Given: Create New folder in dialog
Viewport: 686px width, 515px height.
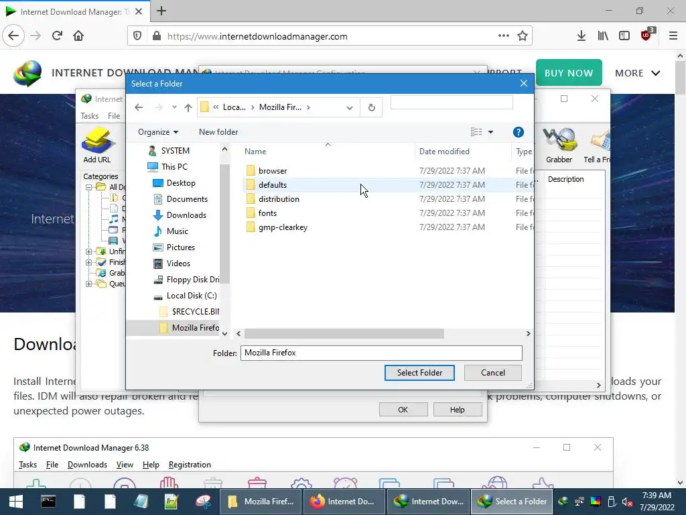Looking at the screenshot, I should (x=218, y=132).
